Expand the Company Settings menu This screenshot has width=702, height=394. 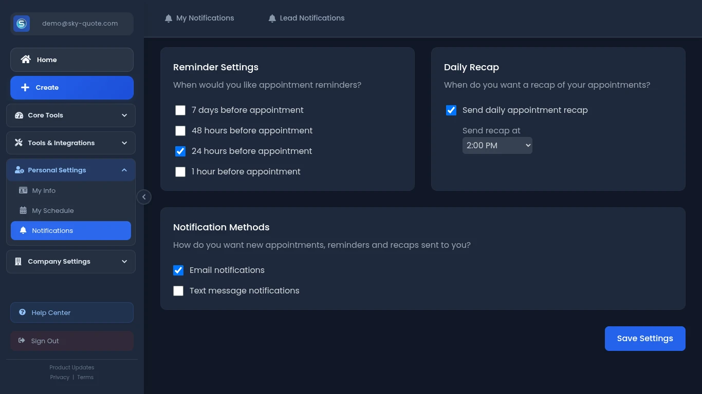point(71,262)
